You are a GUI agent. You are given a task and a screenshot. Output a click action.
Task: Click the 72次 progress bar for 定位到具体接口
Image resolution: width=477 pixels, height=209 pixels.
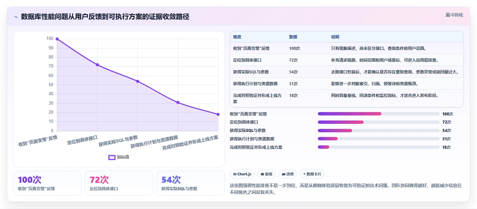[379, 122]
